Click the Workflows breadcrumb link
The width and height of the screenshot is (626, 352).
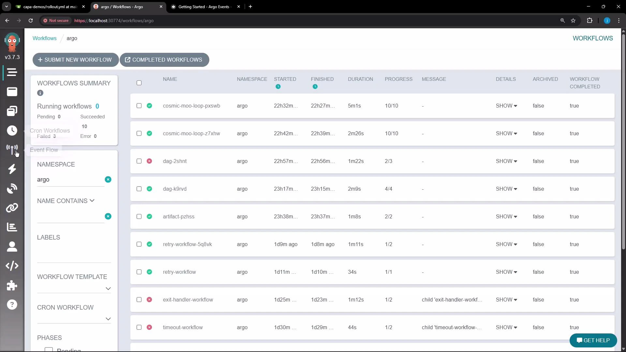[x=44, y=38]
